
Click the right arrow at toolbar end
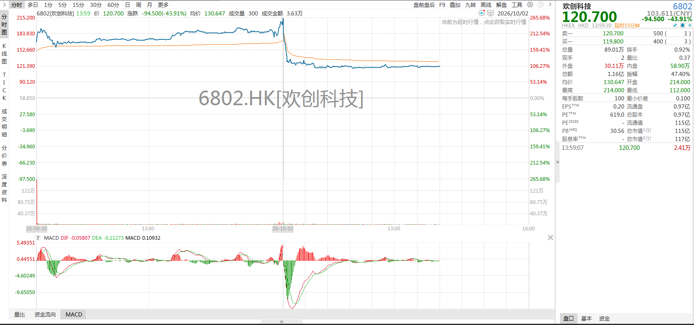coord(550,5)
